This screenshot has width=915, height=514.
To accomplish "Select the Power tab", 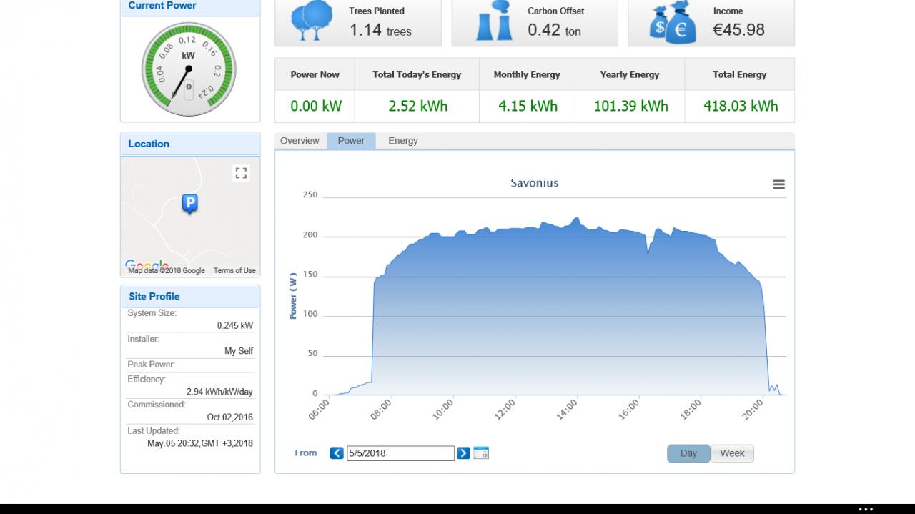I will 351,141.
